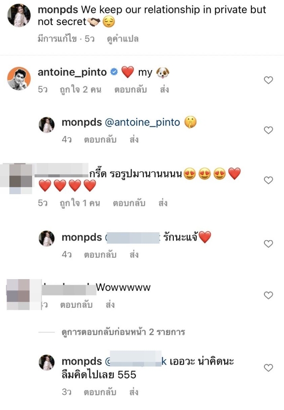Screen dimensions: 284x410
Task: Reply (ตอบกลับ) to antoine_pinto's comment
Action: [130, 90]
